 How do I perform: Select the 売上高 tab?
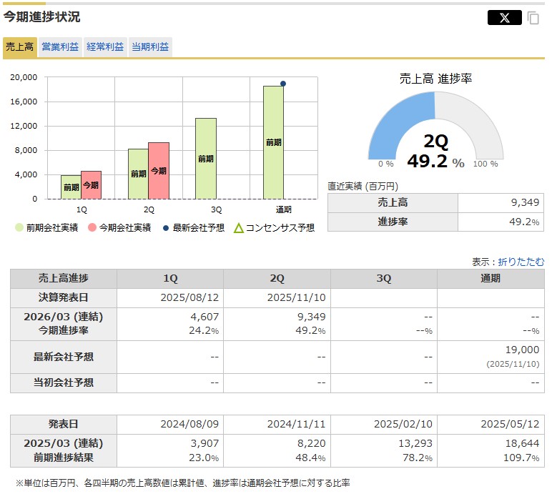[19, 47]
